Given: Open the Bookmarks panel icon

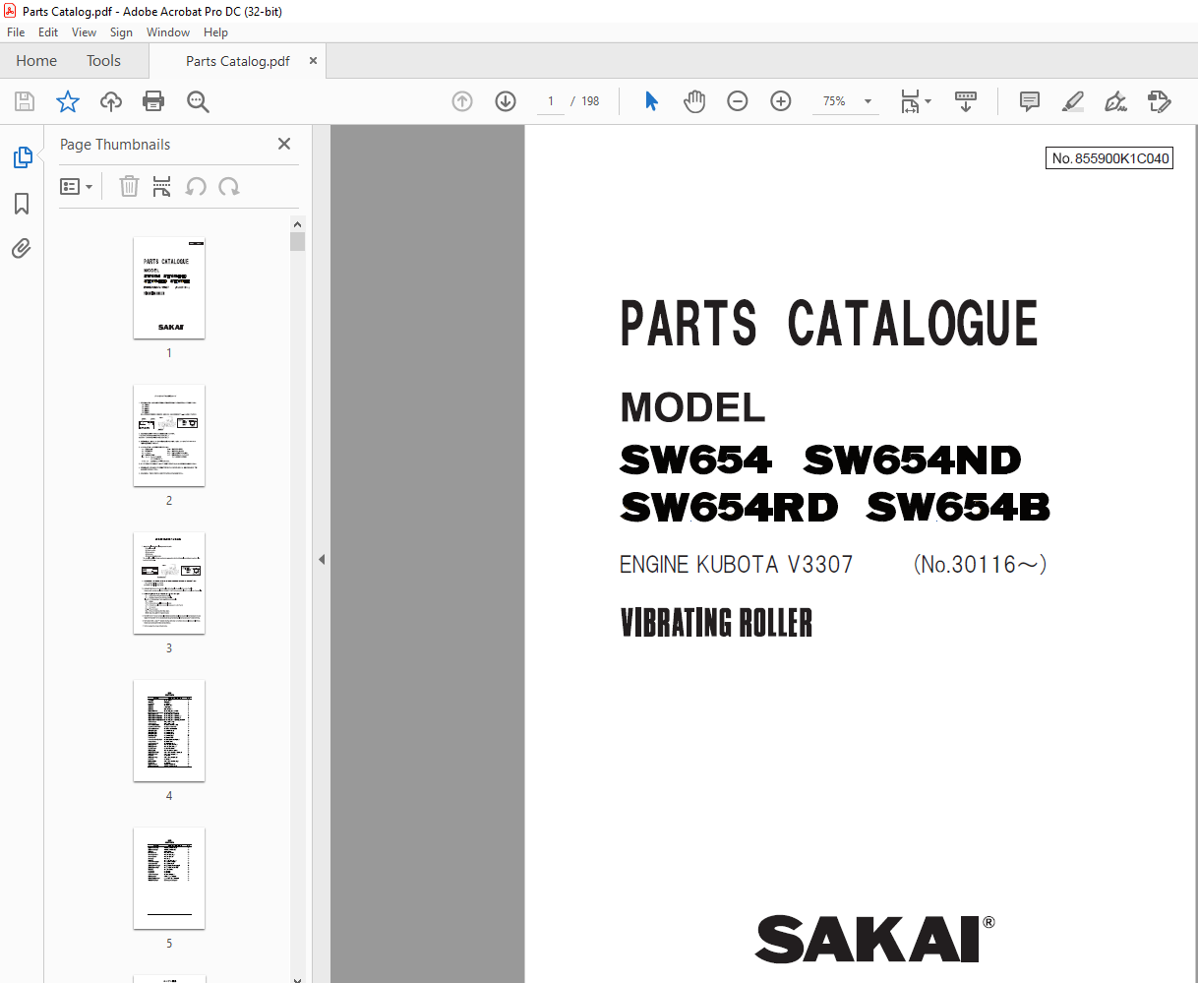Looking at the screenshot, I should click(x=22, y=204).
